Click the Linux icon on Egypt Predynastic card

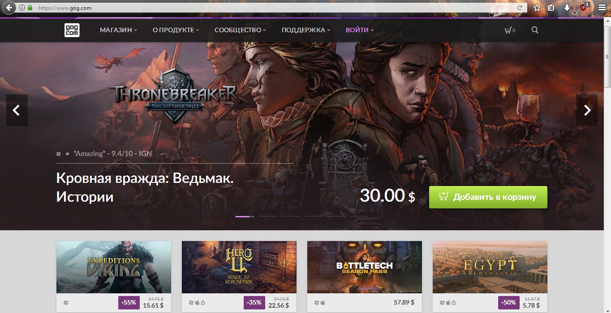[x=454, y=303]
